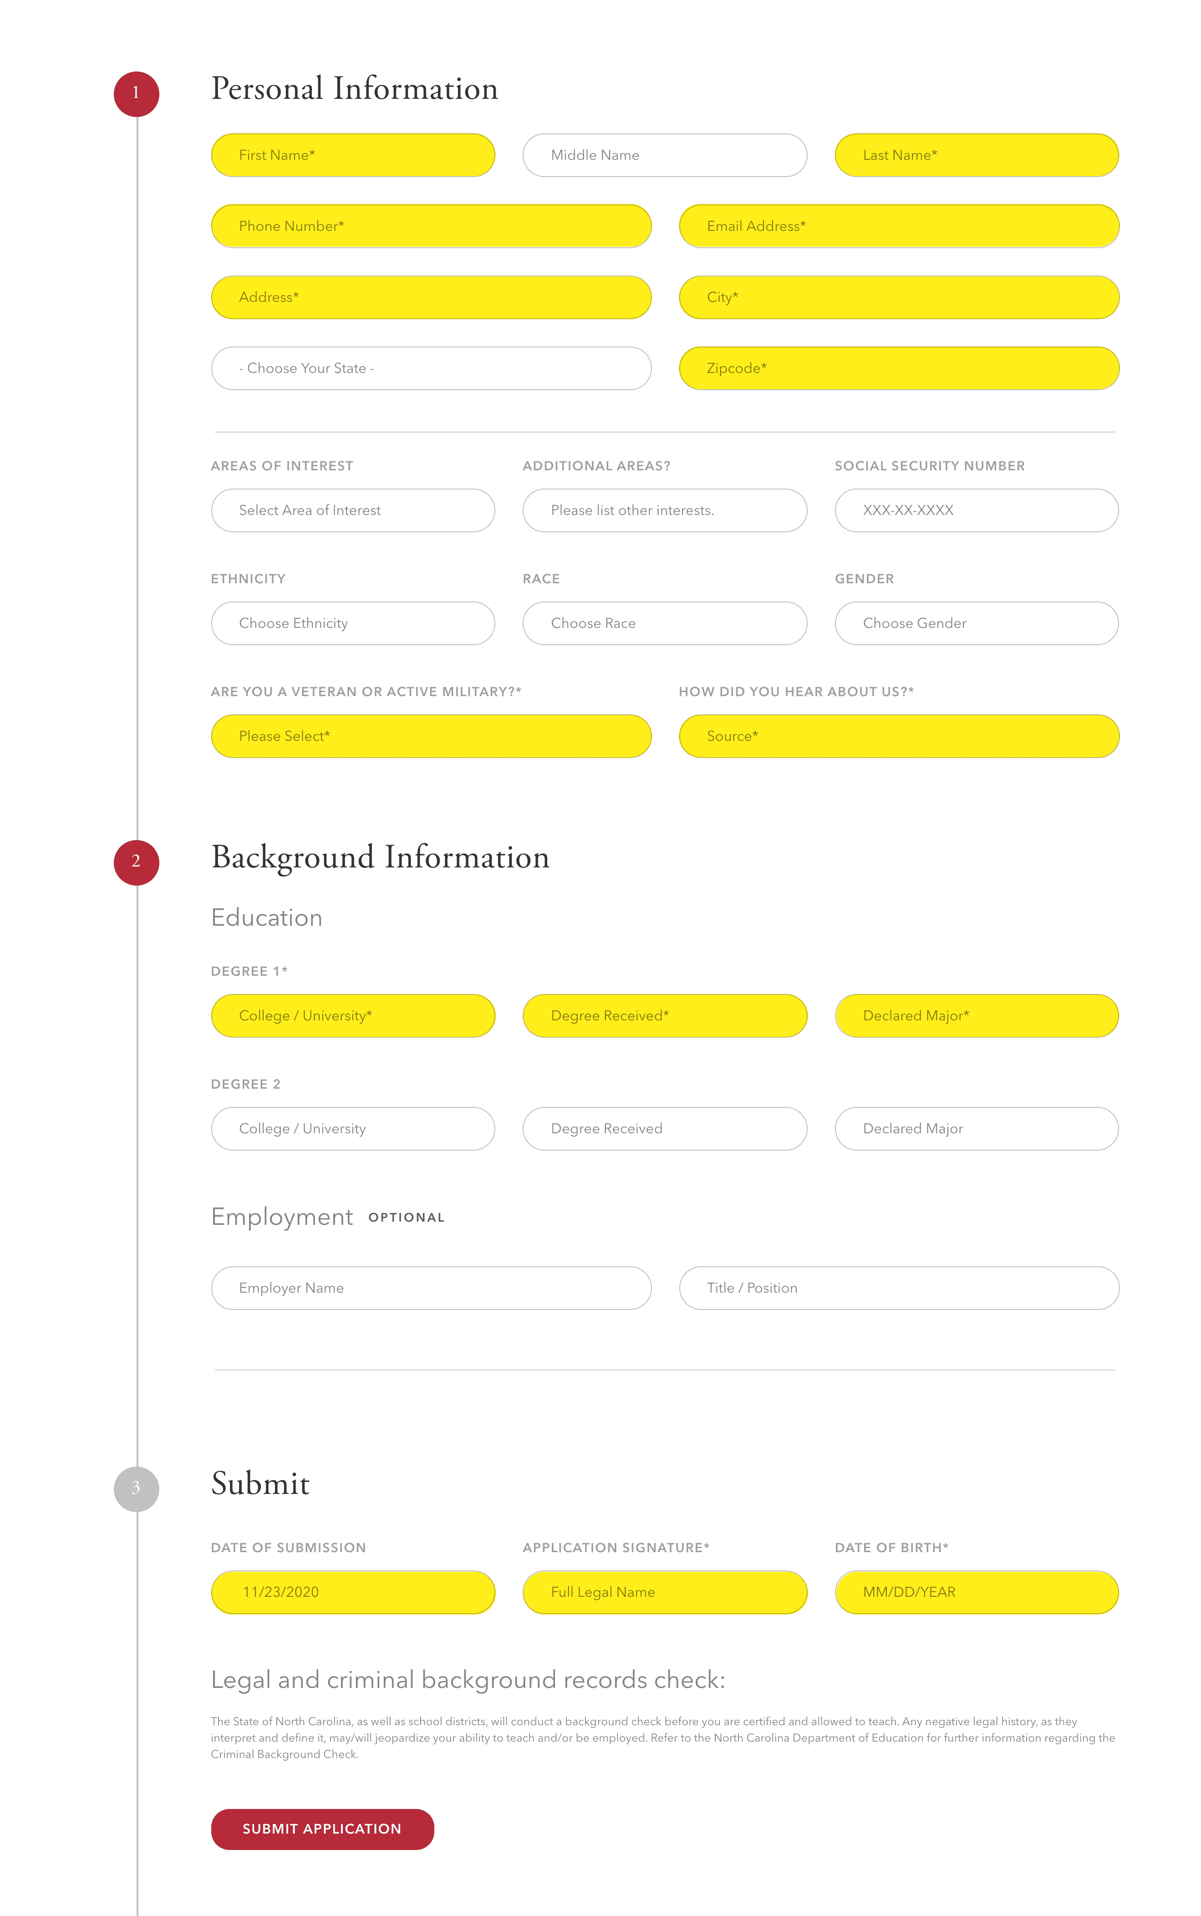Expand the Select Area of Interest dropdown
Viewport: 1201px width, 1916px height.
click(x=353, y=511)
